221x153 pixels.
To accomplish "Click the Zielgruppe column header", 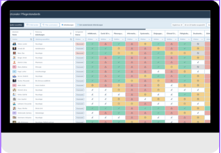I will (158, 33).
